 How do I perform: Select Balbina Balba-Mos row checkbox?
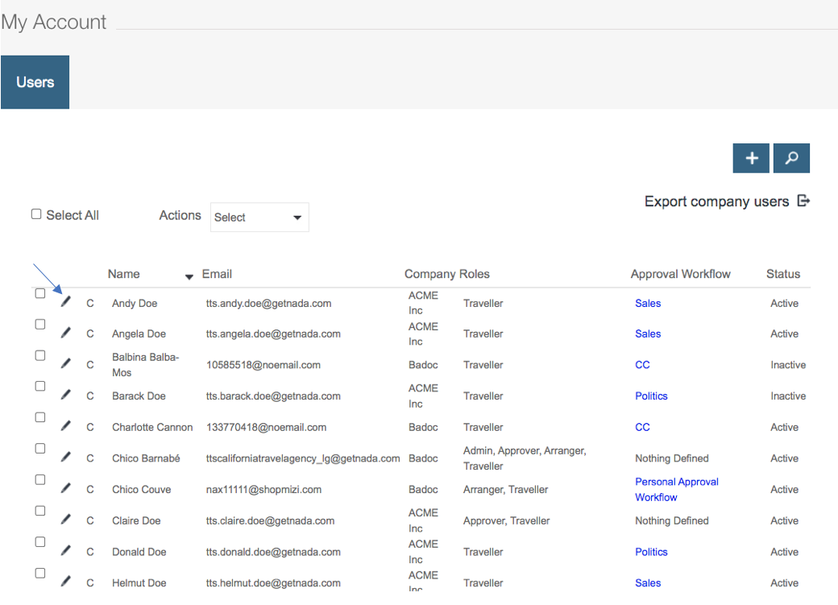pyautogui.click(x=40, y=355)
